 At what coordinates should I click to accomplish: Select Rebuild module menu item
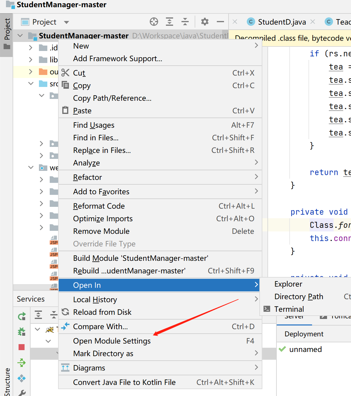pyautogui.click(x=160, y=271)
